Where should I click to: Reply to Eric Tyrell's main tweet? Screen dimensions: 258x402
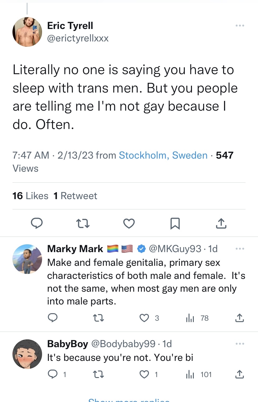pyautogui.click(x=37, y=223)
